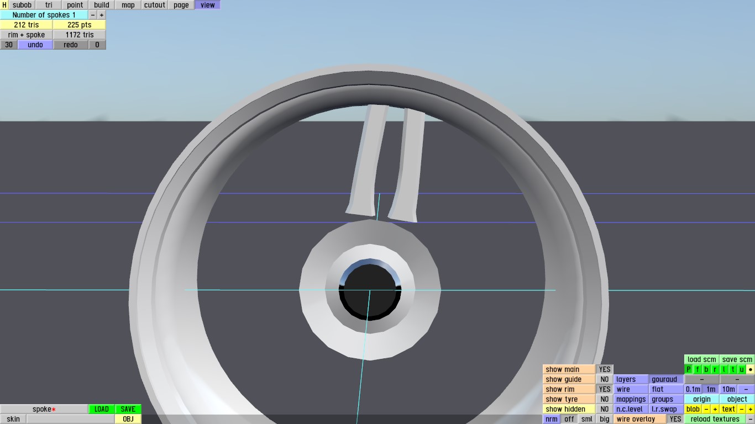Switch to the tri mode tab
The width and height of the screenshot is (755, 424).
49,5
